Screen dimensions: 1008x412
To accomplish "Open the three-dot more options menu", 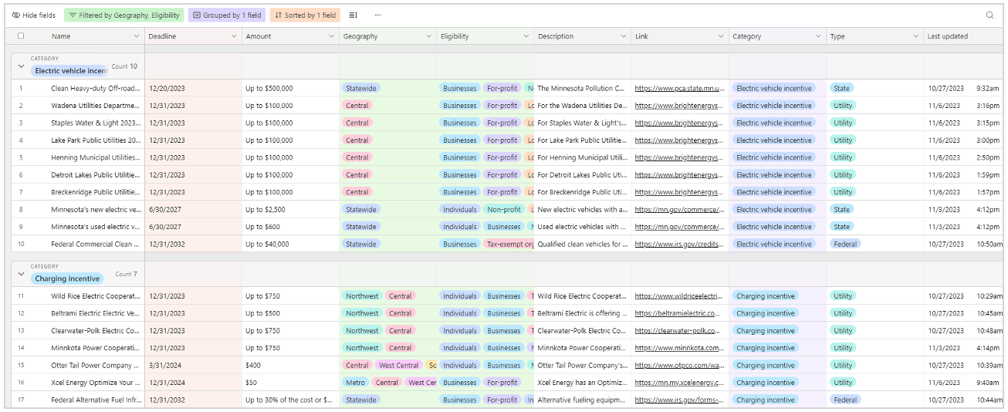I will click(x=377, y=15).
